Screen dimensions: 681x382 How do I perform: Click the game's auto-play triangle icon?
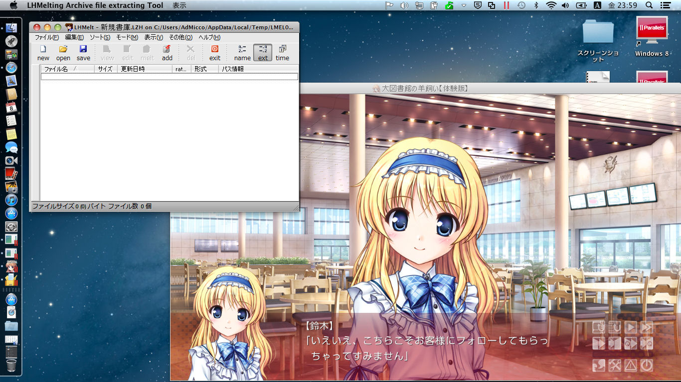tap(631, 327)
